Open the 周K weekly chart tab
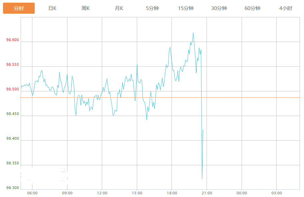Screen dimensions: 304x197 [x=86, y=8]
